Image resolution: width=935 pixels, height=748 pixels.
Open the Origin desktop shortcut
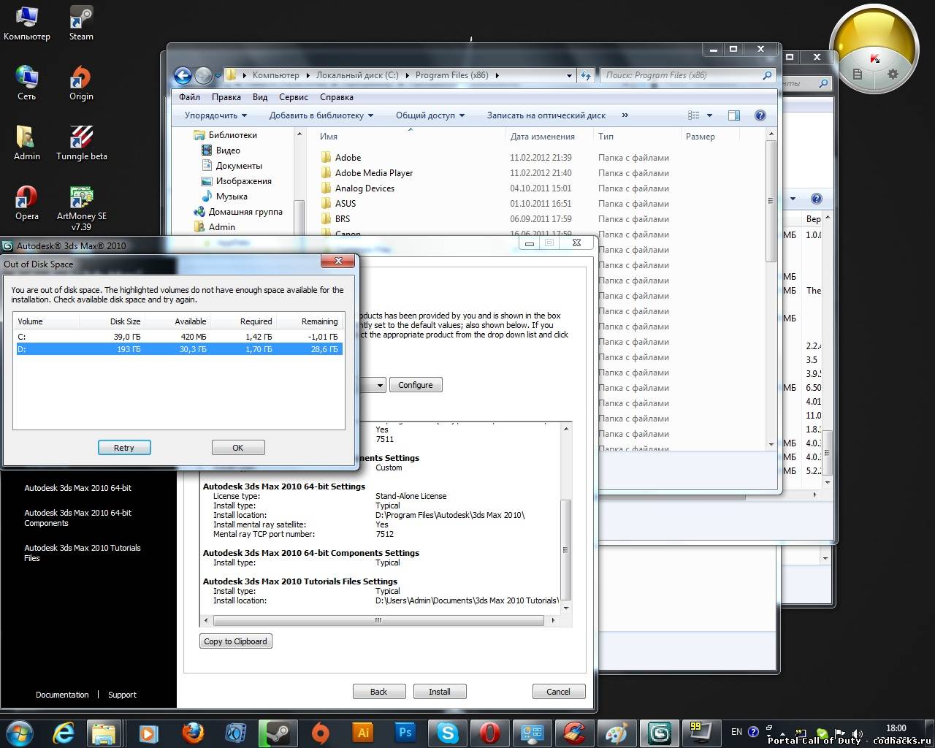click(81, 83)
